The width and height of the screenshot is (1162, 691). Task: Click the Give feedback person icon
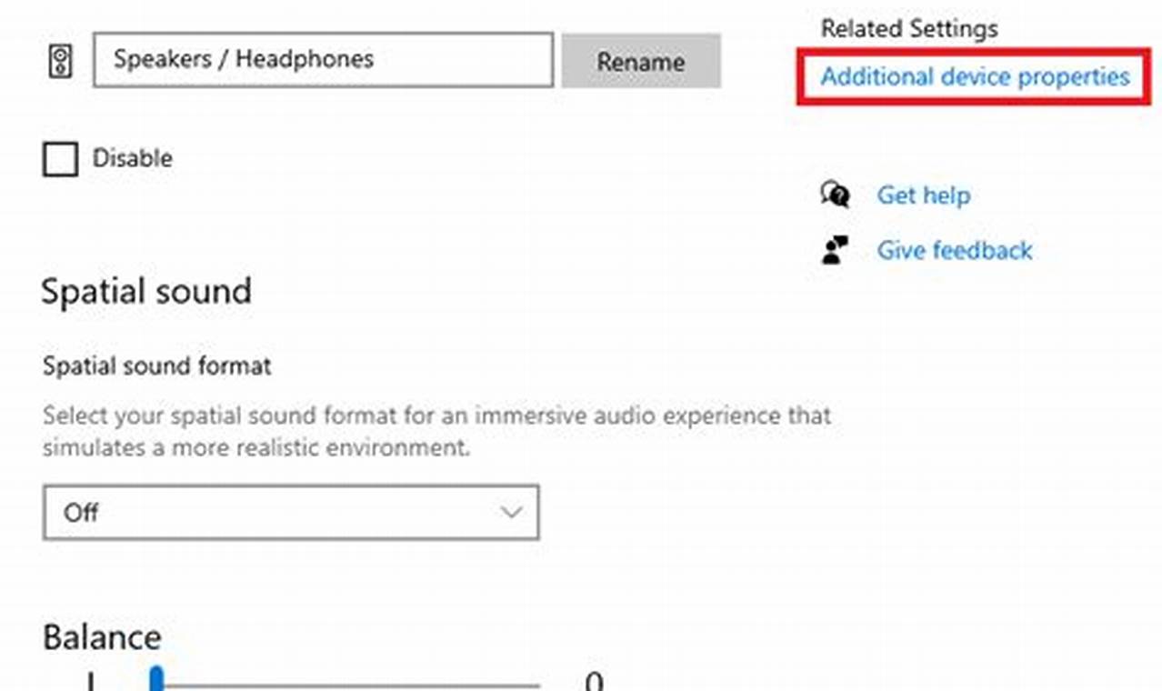[834, 249]
